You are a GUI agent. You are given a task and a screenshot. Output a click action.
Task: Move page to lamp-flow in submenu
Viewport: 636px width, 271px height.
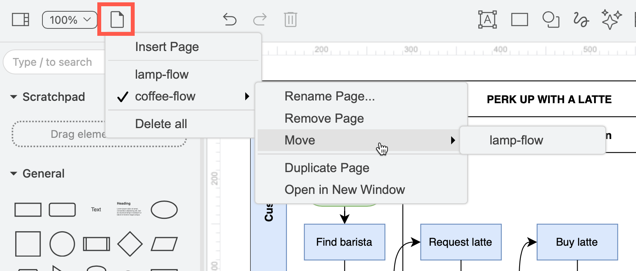pos(532,140)
